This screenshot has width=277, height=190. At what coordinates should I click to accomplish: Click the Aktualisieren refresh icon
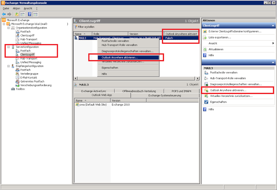[205, 49]
